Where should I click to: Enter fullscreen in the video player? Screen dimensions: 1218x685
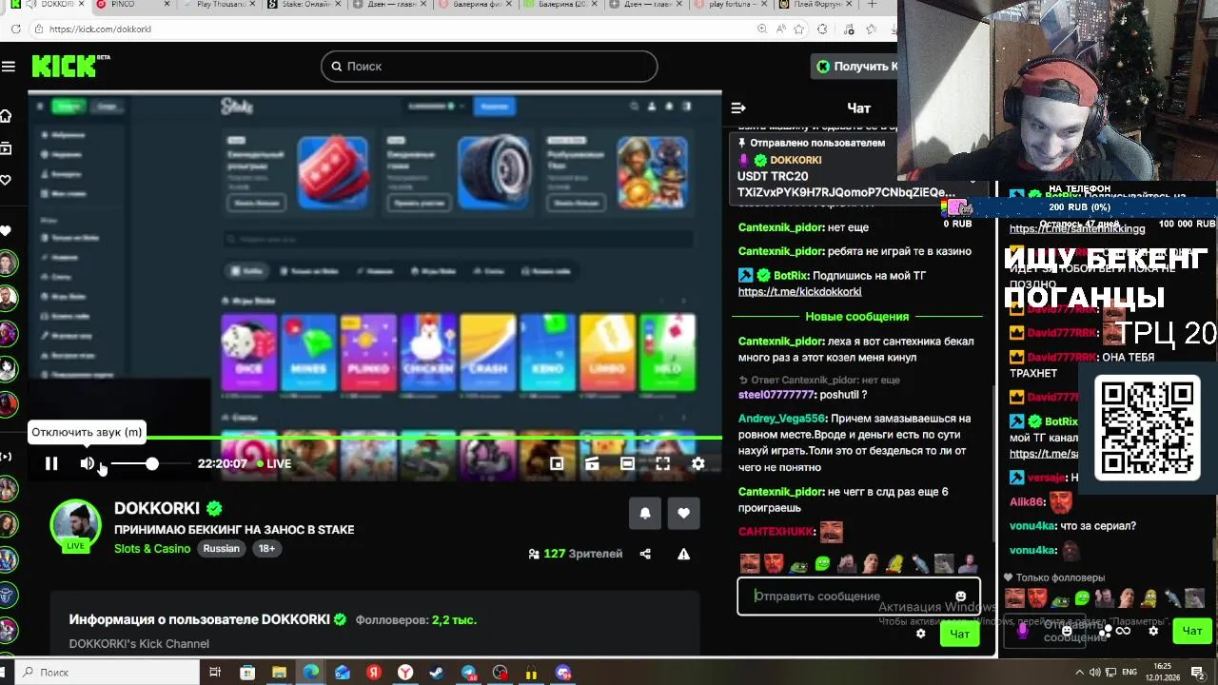tap(662, 463)
